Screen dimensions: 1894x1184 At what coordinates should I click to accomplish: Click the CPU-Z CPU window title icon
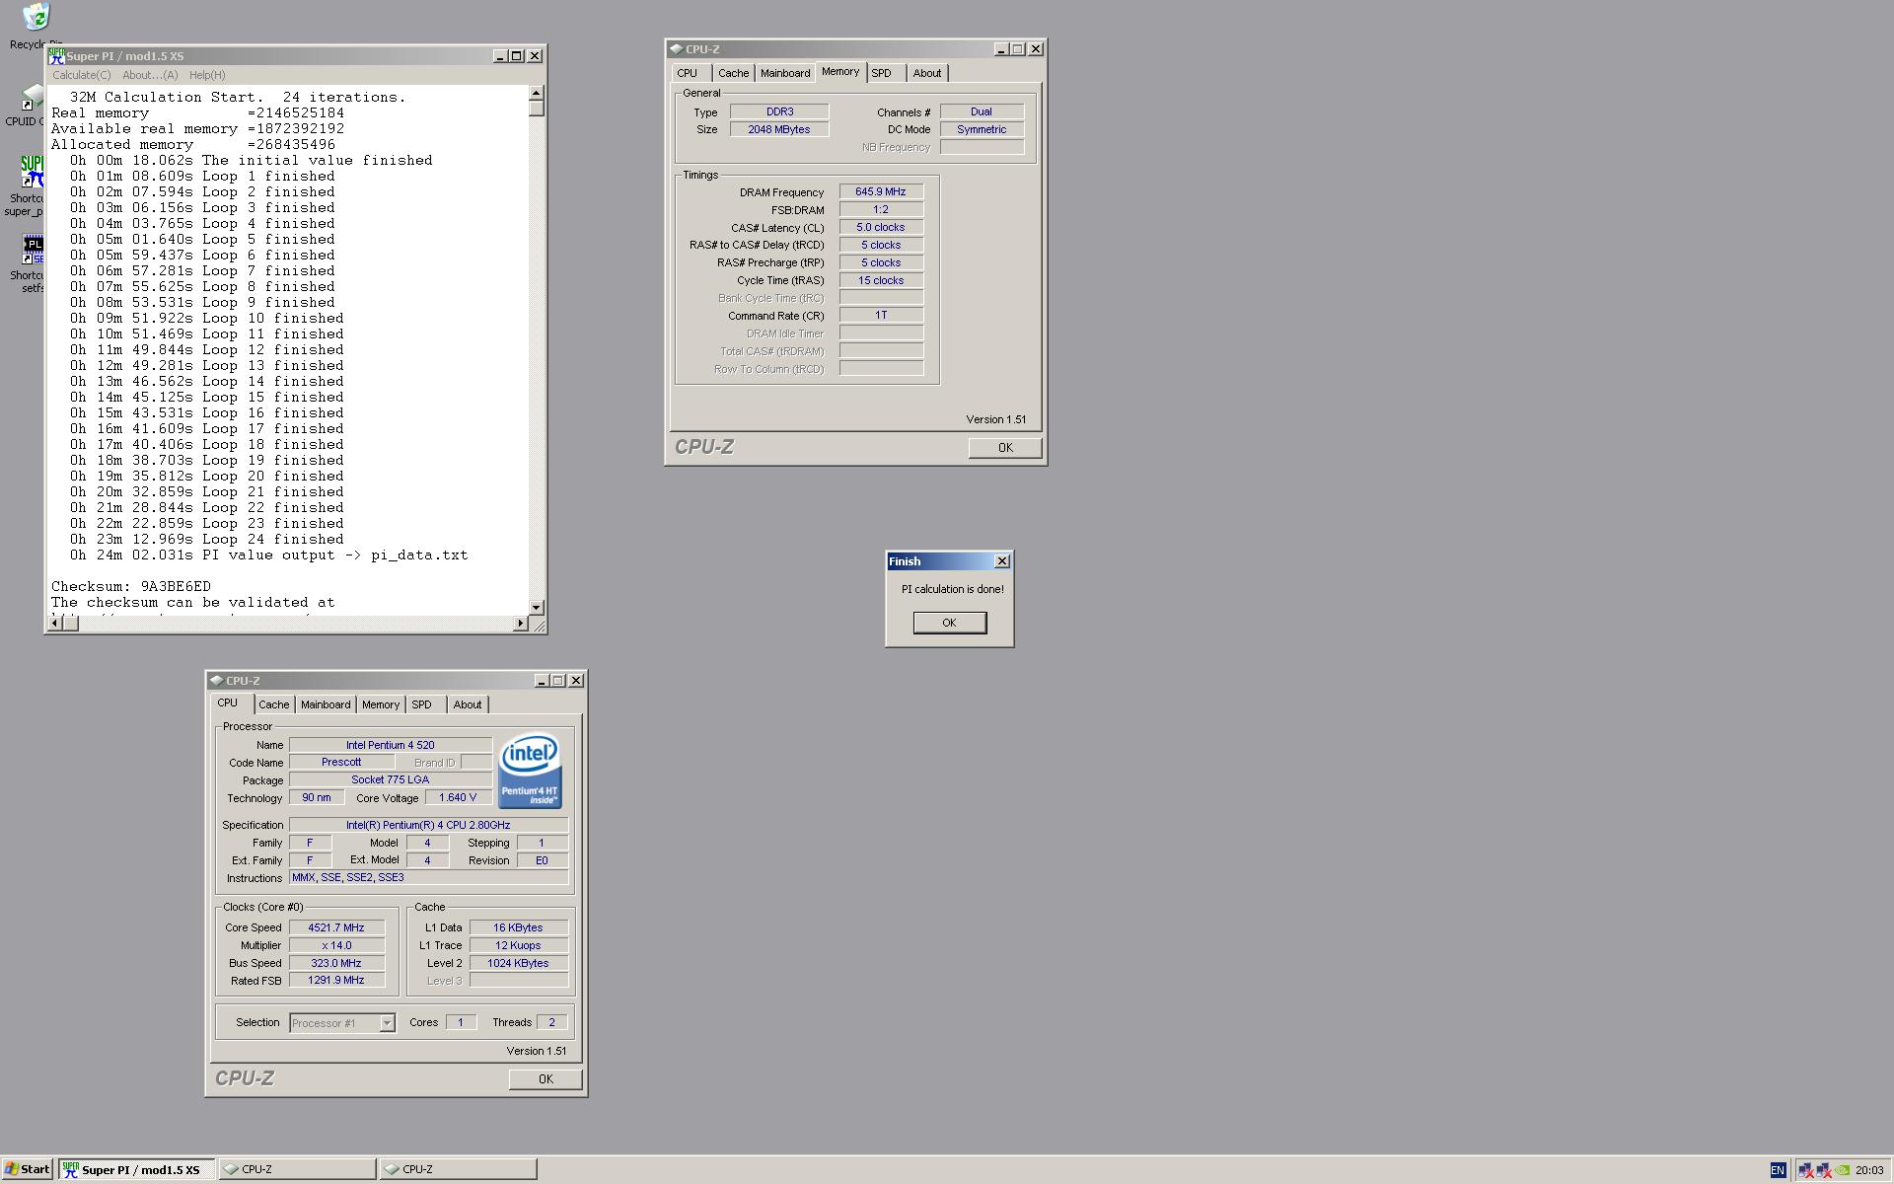pos(216,680)
